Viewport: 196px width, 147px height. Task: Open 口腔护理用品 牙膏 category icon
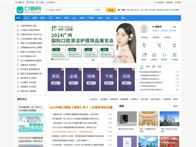18,26
